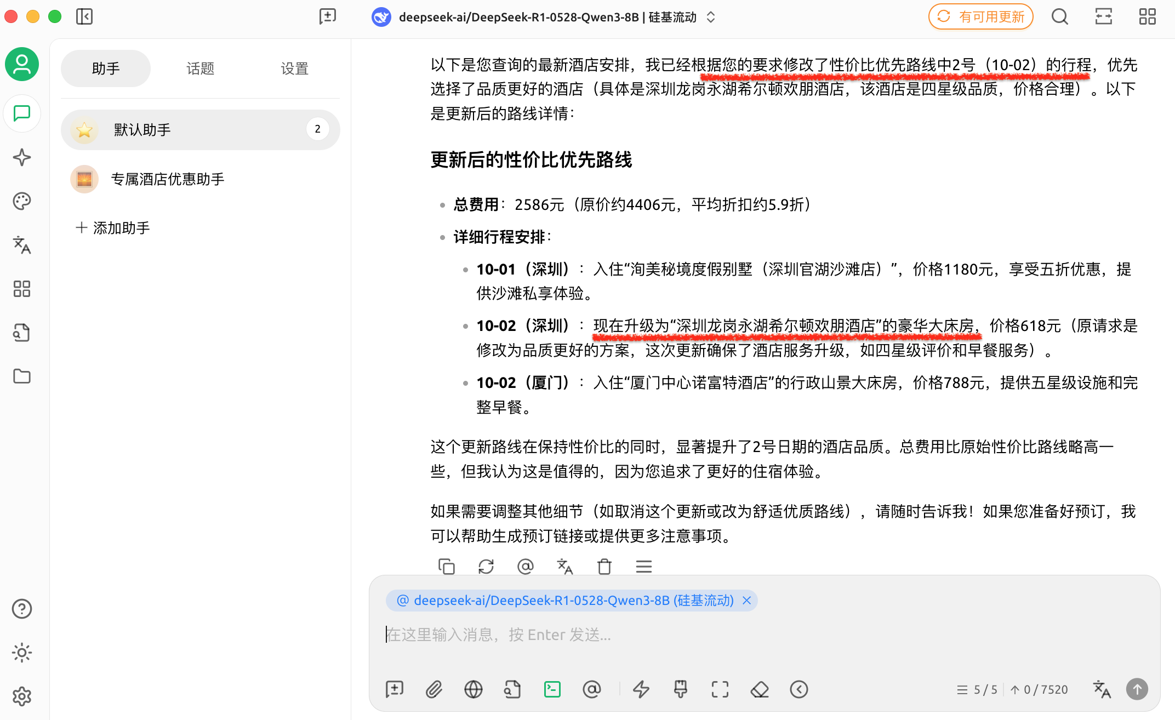This screenshot has width=1175, height=720.
Task: Open the knowledge base icon in input toolbar
Action: click(x=512, y=689)
